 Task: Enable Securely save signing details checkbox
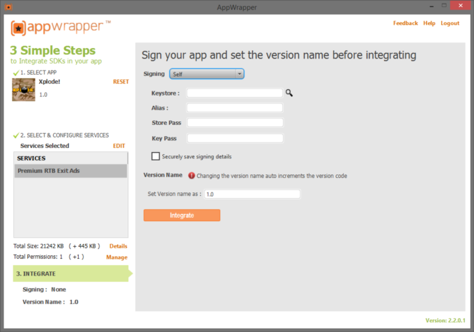tap(155, 156)
